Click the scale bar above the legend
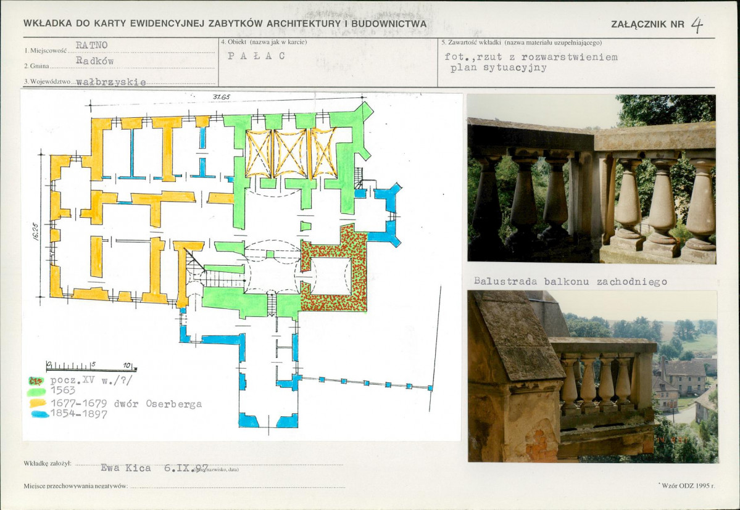The height and width of the screenshot is (510, 740). 91,366
